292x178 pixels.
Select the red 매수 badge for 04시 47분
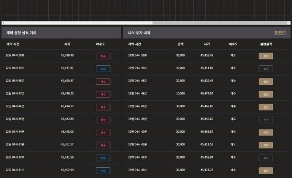click(x=103, y=94)
